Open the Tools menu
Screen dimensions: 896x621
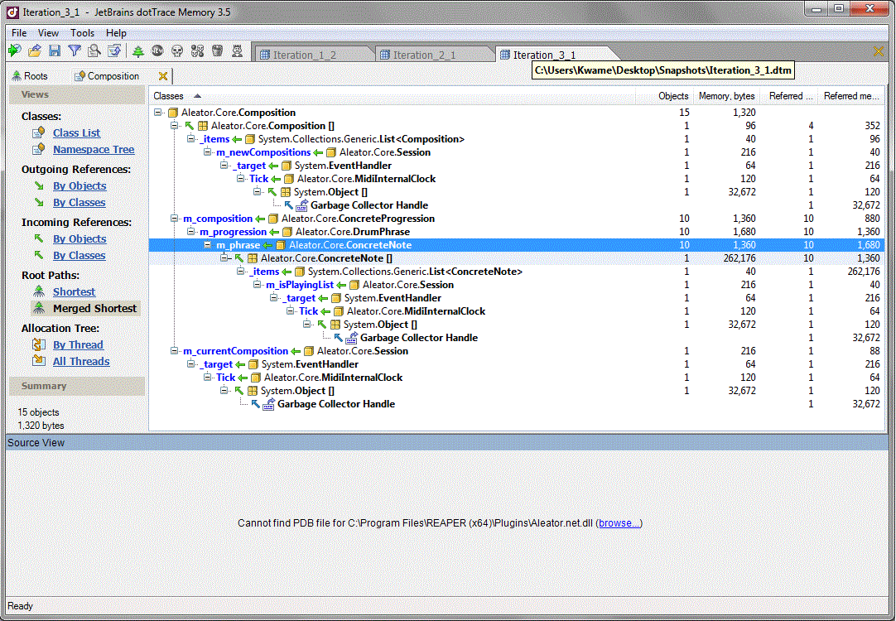(82, 33)
